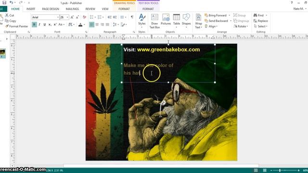Open the HOME ribbon tab
Screen dimensions: 308x173
click(x=15, y=9)
